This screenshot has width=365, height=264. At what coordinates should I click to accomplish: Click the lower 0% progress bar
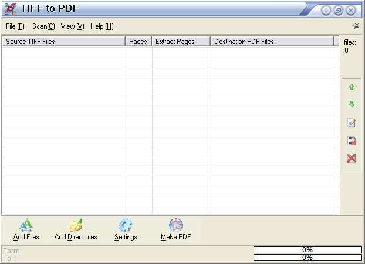coord(307,258)
